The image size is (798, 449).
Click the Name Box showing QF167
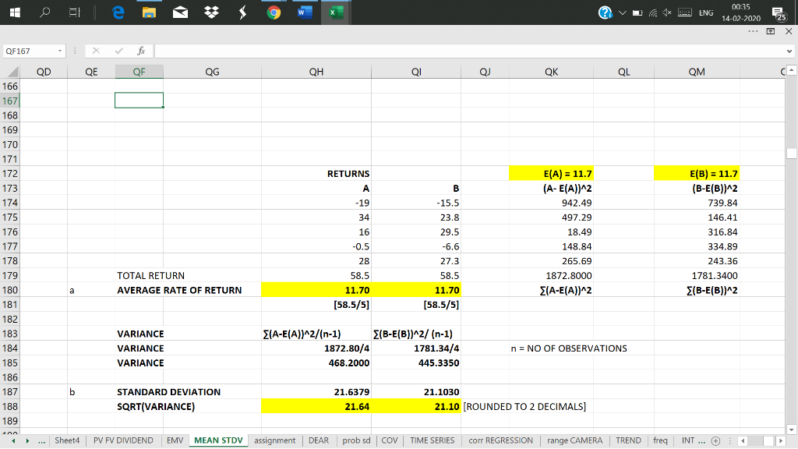tap(29, 51)
